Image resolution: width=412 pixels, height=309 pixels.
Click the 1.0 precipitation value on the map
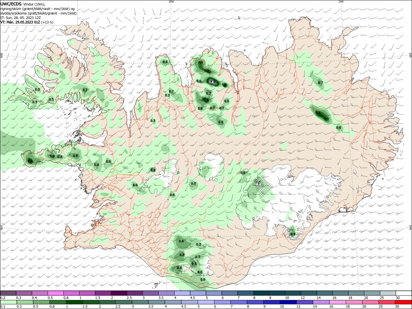52,156
